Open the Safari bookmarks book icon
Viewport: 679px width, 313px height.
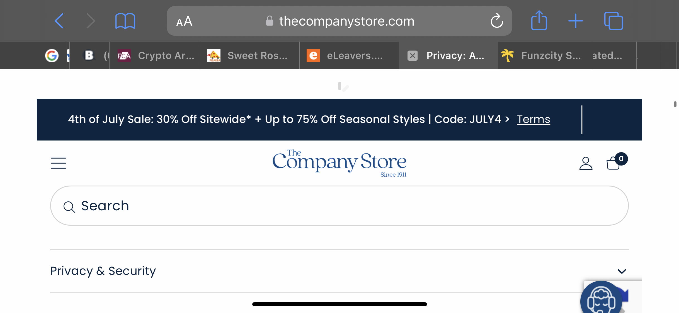point(125,21)
